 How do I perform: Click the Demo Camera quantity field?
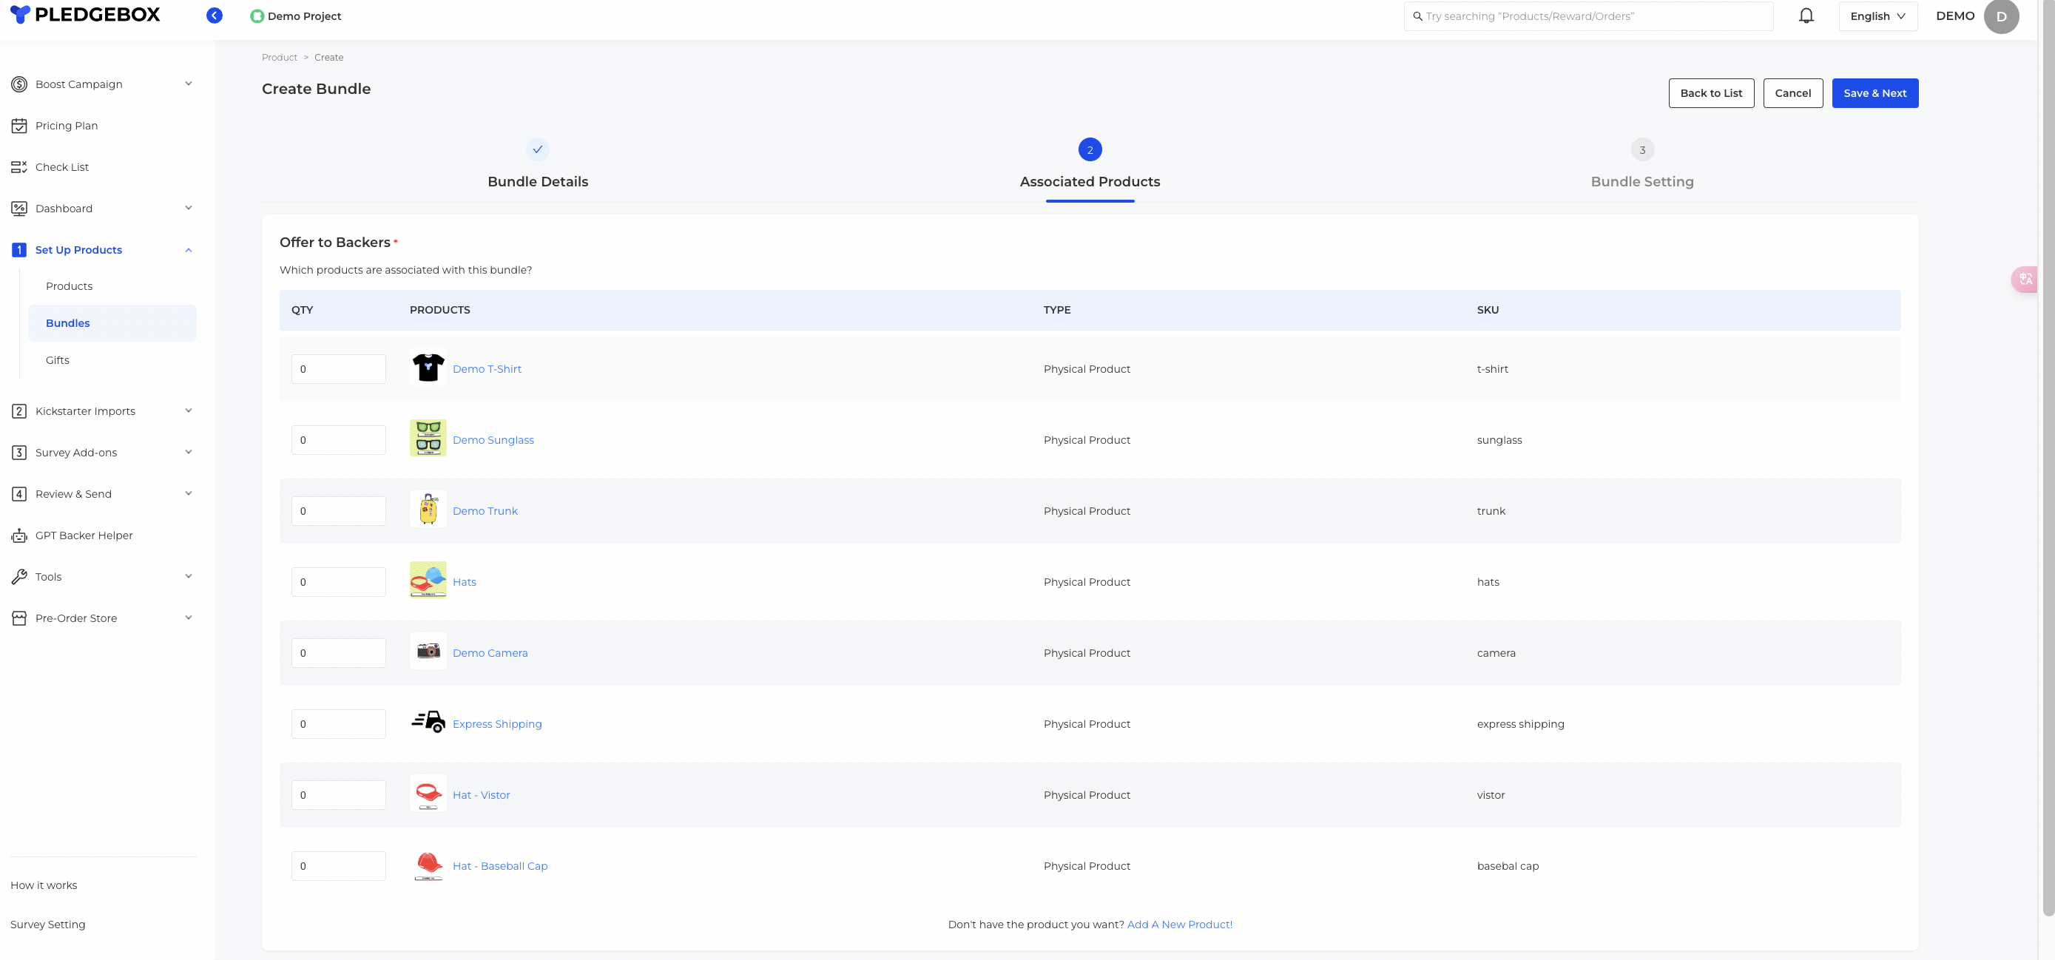pos(338,653)
